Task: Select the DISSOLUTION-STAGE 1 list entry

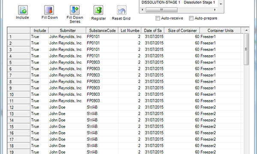Action: coord(178,3)
